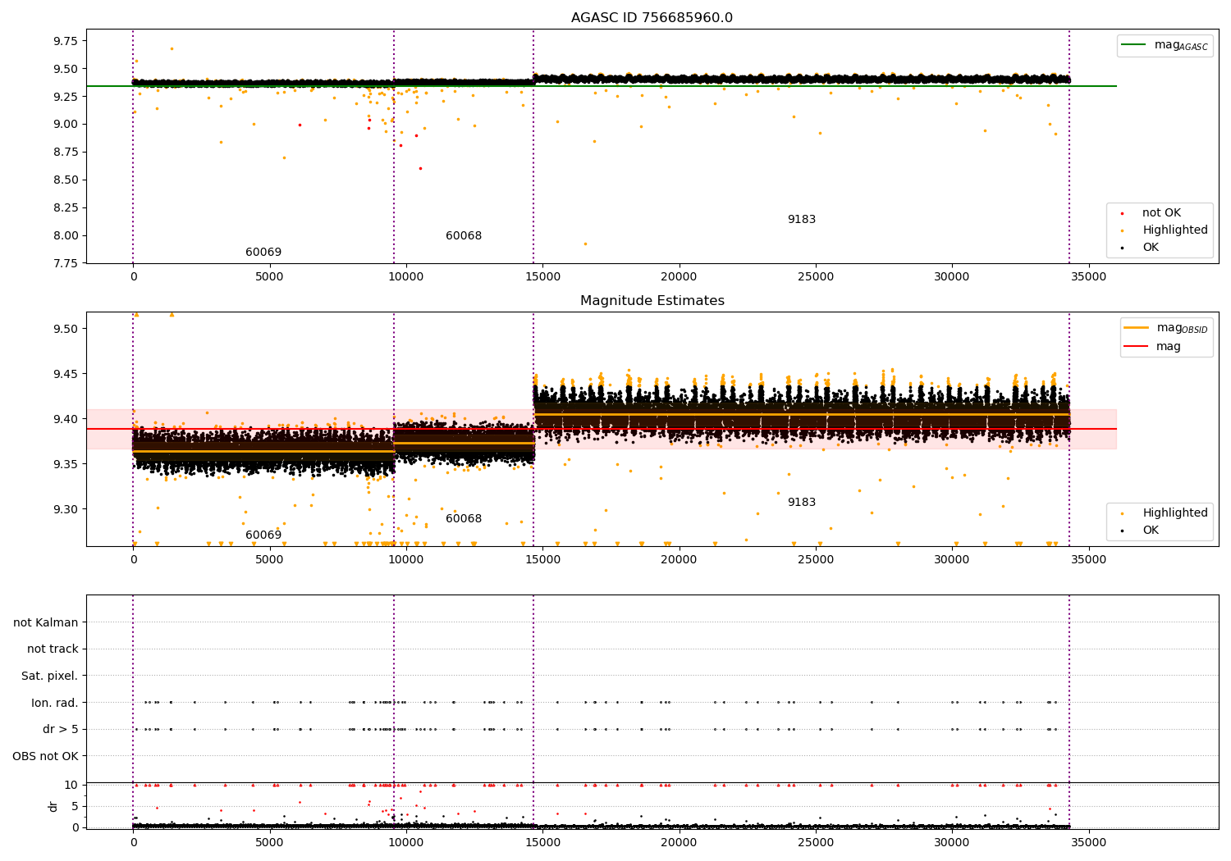Click the 9.45 tick on Magnitude Estimates y-axis
1231x861 pixels.
point(65,374)
